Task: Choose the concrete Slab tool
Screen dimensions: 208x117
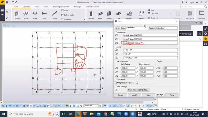Action: pyautogui.click(x=118, y=15)
